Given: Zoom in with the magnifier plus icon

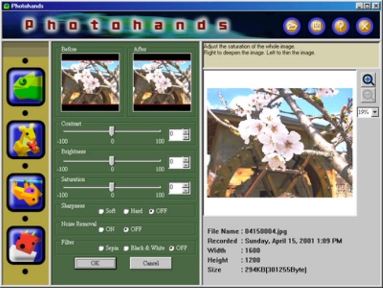Looking at the screenshot, I should [x=368, y=80].
